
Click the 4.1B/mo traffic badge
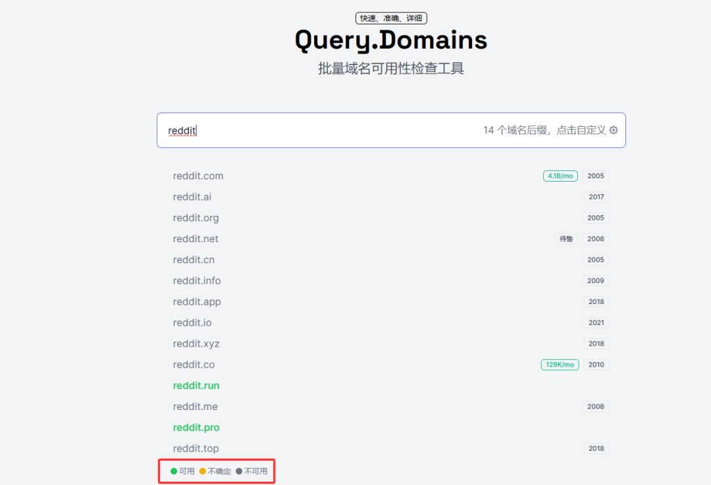point(560,176)
